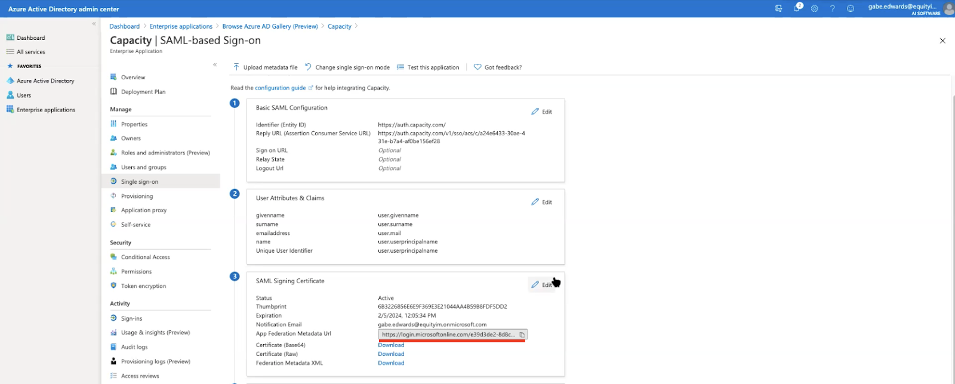Collapse the far-left navigation sidebar

point(94,24)
